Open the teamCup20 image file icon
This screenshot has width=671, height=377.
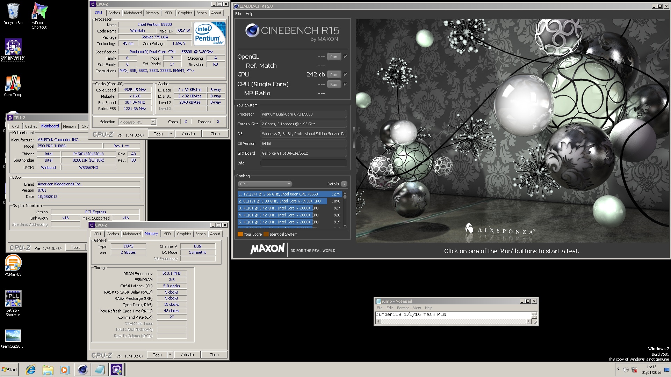click(13, 339)
